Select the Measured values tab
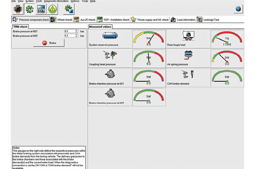This screenshot has height=169, width=254. point(100,27)
